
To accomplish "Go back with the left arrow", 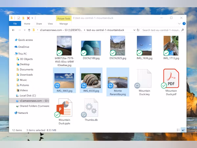I will pyautogui.click(x=13, y=30).
